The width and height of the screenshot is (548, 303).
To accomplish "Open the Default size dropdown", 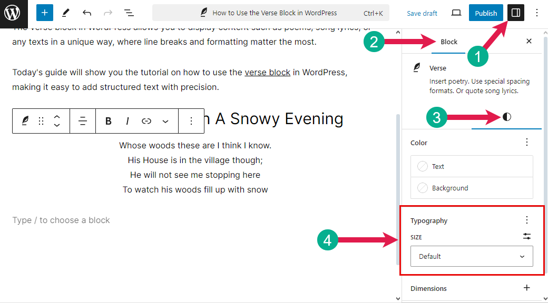I will (471, 256).
